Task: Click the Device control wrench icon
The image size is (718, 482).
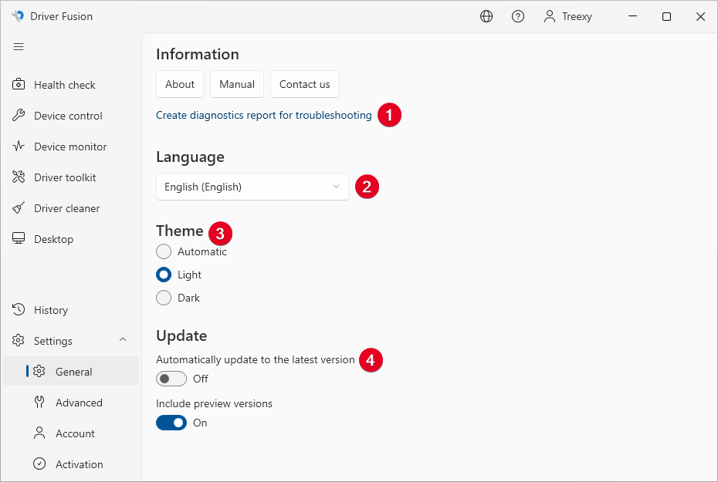Action: click(19, 115)
